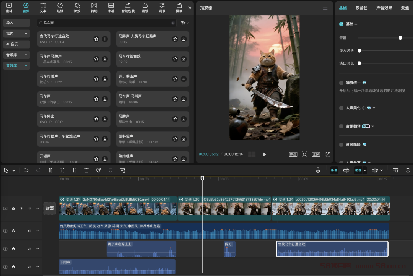Download the 马蹄声 人员马车赶路声 sound
413x276 pixels.
[x=184, y=39]
